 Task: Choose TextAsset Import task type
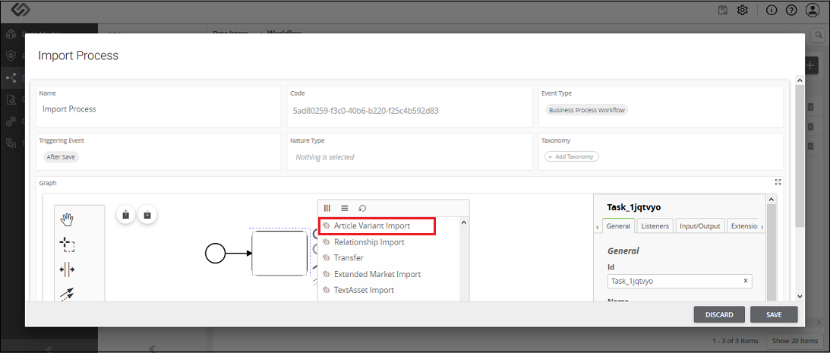pyautogui.click(x=364, y=290)
